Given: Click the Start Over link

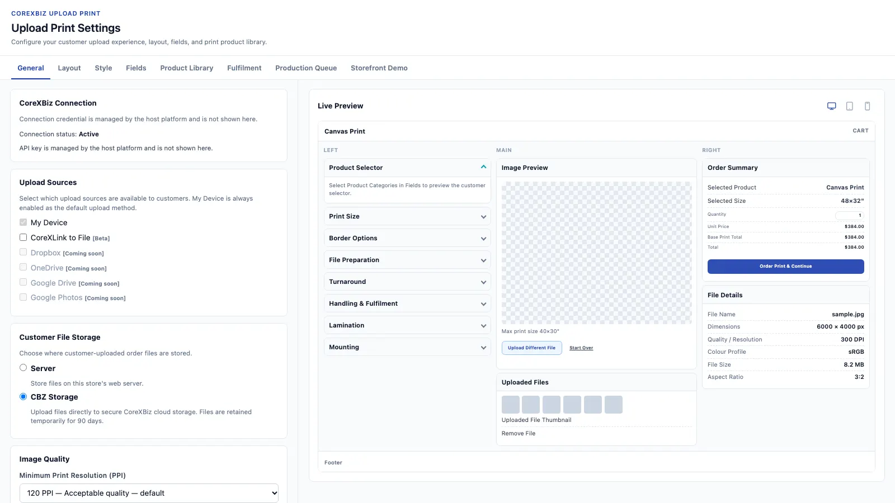Looking at the screenshot, I should coord(581,348).
